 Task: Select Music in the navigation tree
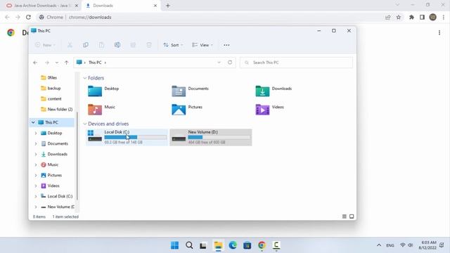[53, 164]
